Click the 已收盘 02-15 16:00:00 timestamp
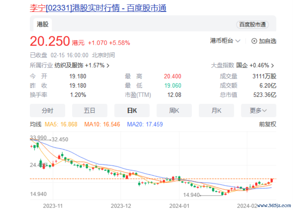293x210 pixels. point(72,55)
